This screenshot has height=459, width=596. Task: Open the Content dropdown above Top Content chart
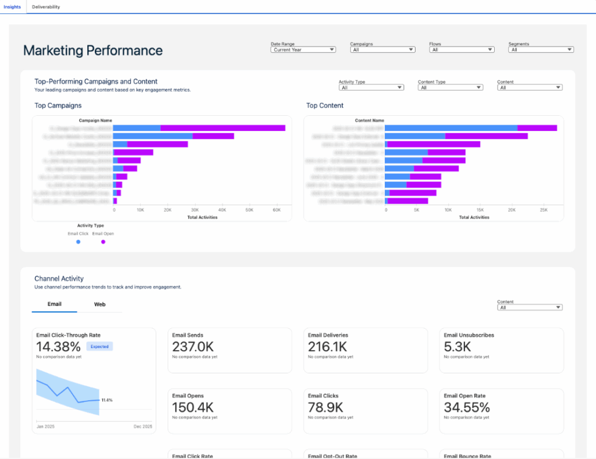pos(529,87)
